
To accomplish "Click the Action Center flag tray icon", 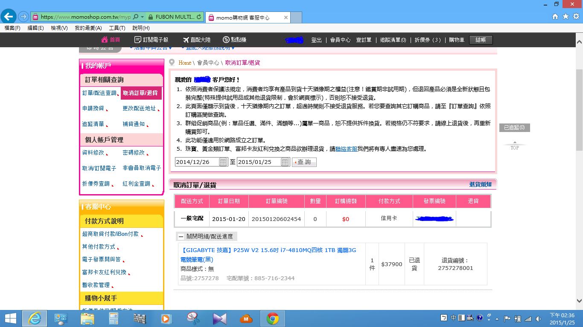I will (507, 318).
